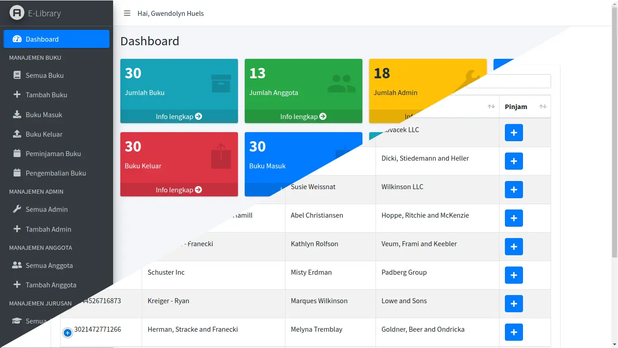Viewport: 618px width, 348px height.
Task: Select the Semua Buku book icon
Action: tap(17, 75)
